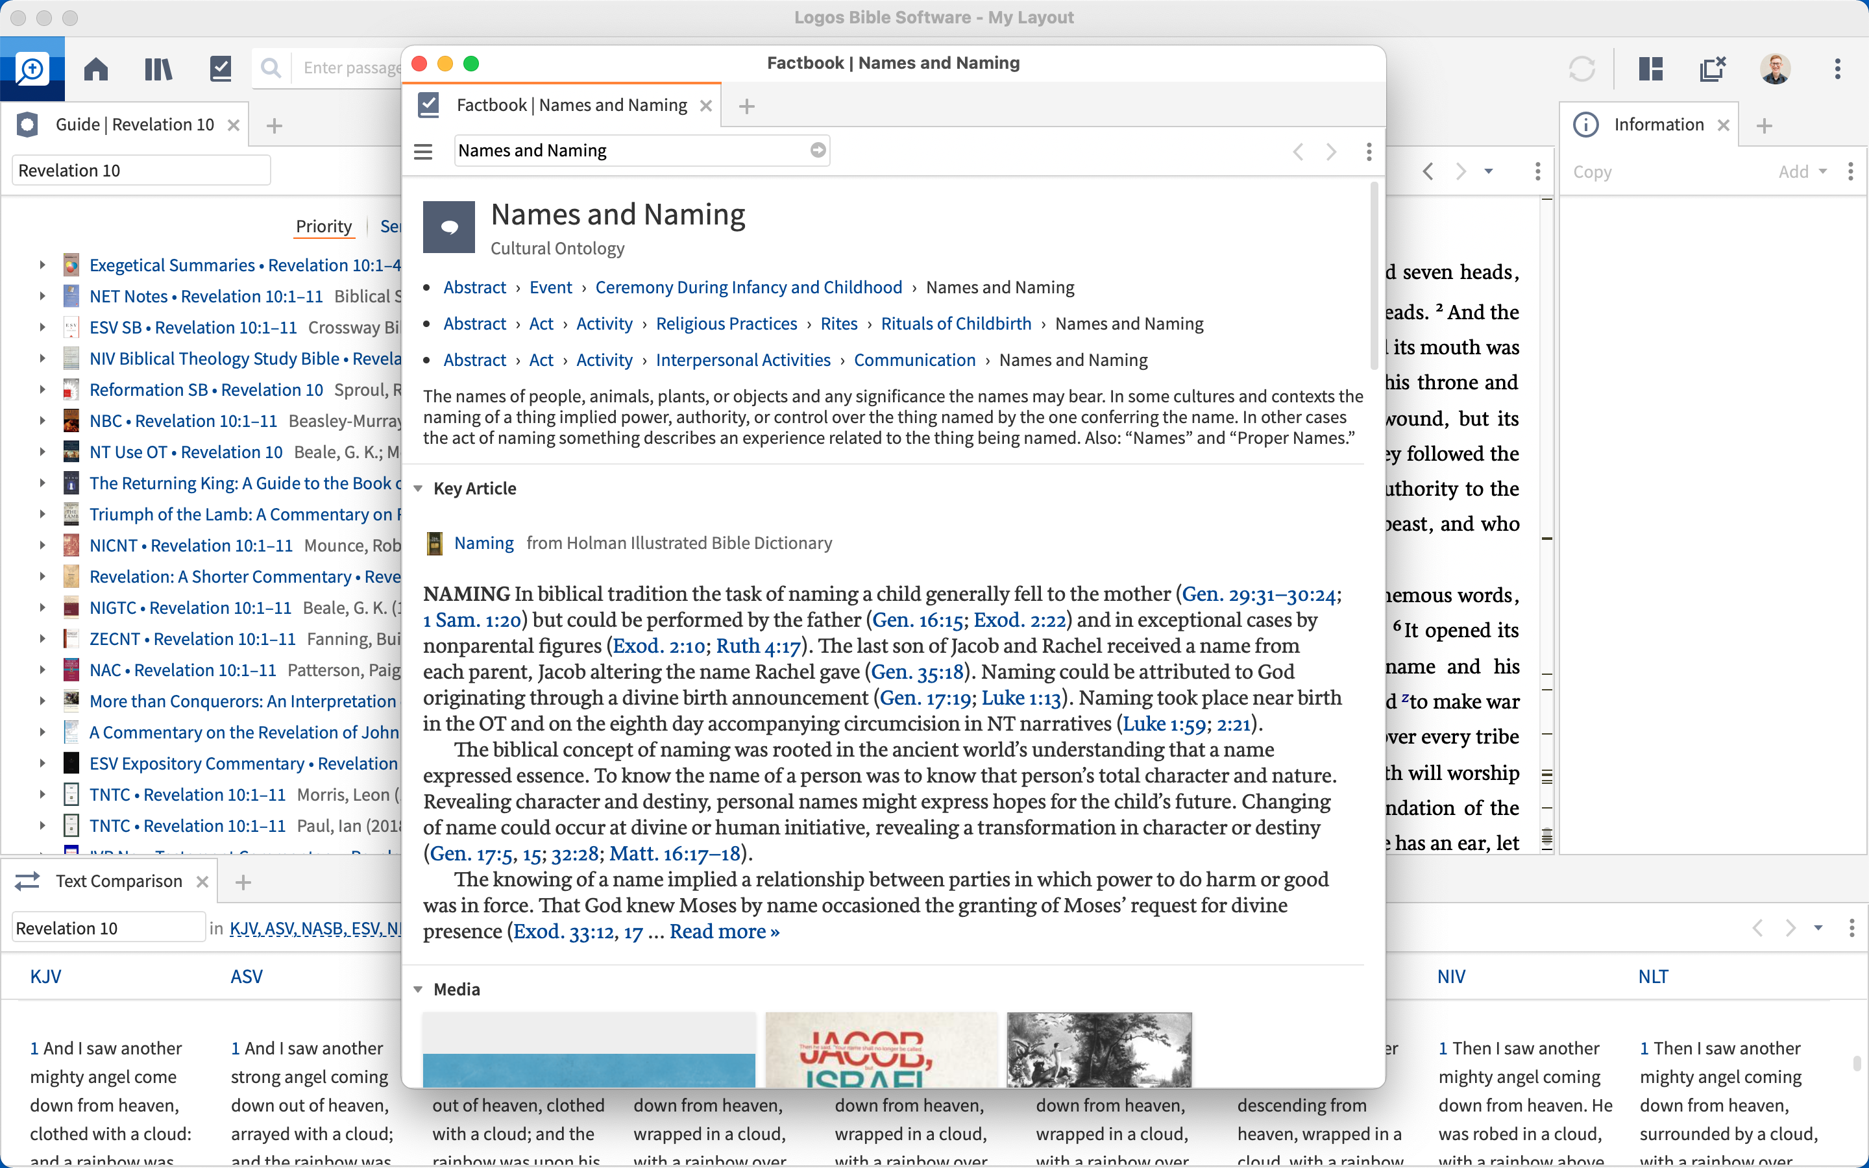The height and width of the screenshot is (1168, 1869).
Task: Open the Factbook hamburger menu
Action: coord(423,151)
